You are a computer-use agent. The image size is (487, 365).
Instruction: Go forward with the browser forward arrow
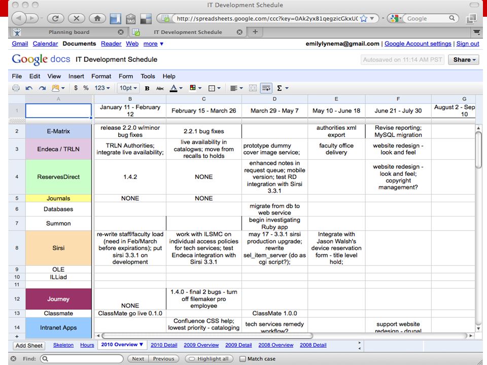32,18
